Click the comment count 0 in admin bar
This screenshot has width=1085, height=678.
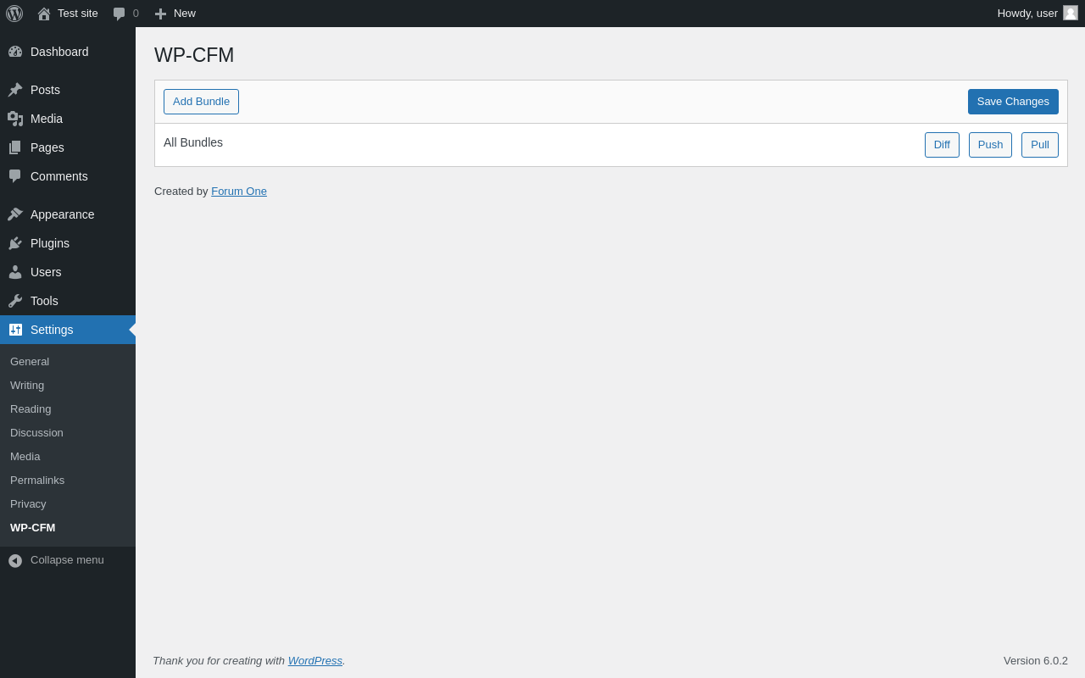pyautogui.click(x=136, y=14)
